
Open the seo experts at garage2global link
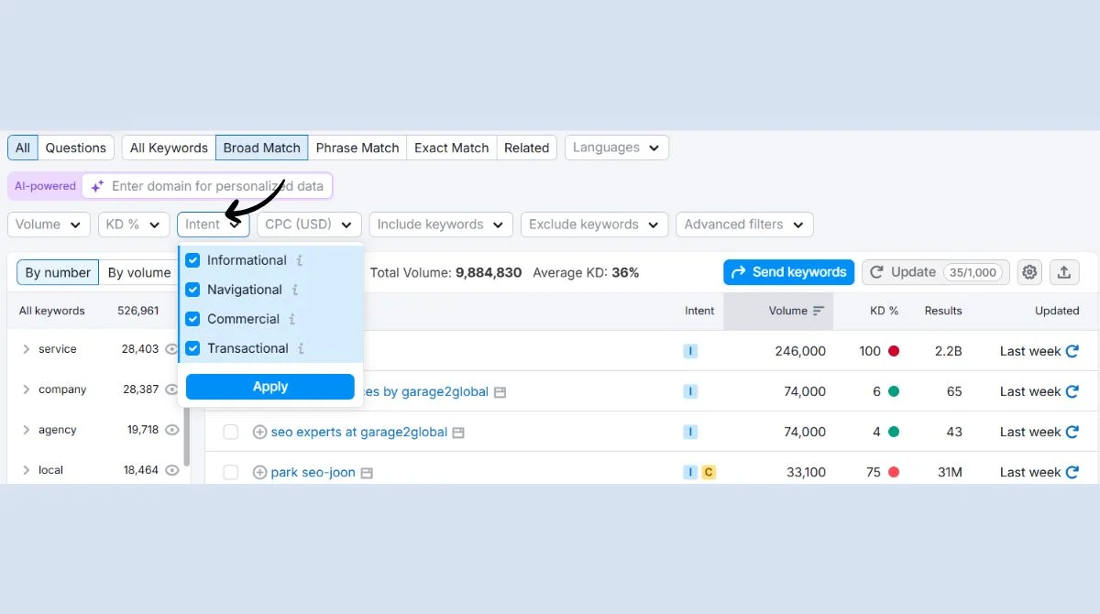[359, 432]
